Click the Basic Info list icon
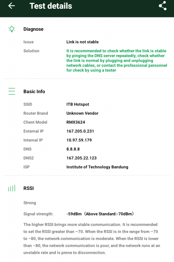The height and width of the screenshot is (262, 174). [12, 91]
